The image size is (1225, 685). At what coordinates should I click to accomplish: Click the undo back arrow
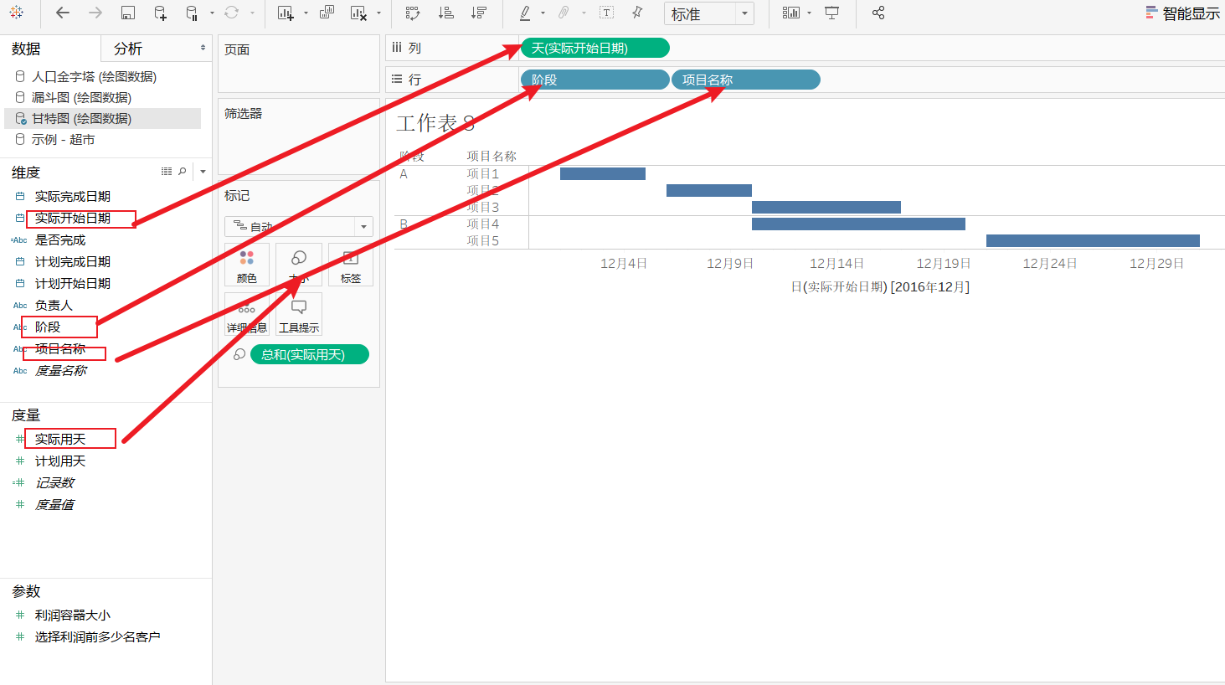(63, 13)
